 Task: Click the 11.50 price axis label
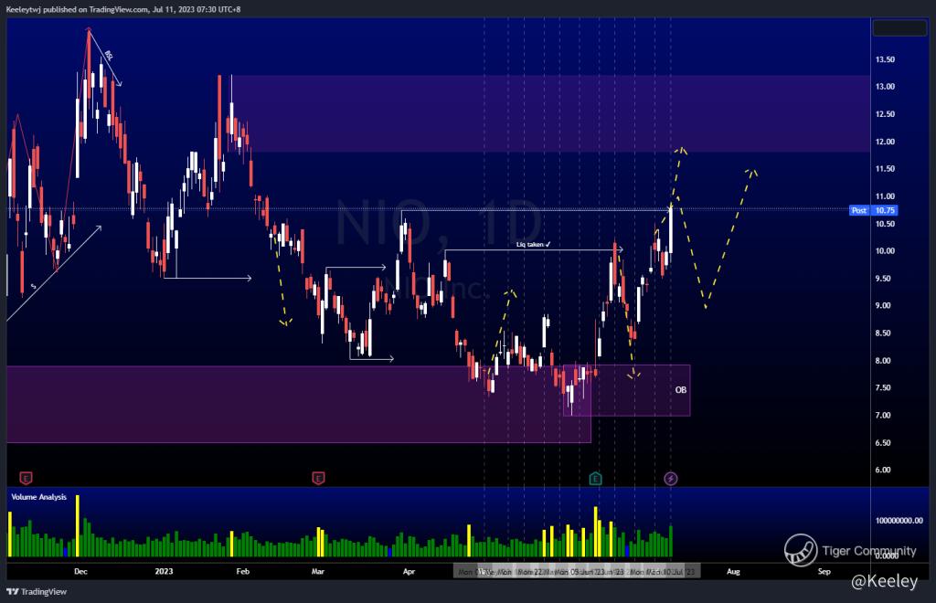885,169
